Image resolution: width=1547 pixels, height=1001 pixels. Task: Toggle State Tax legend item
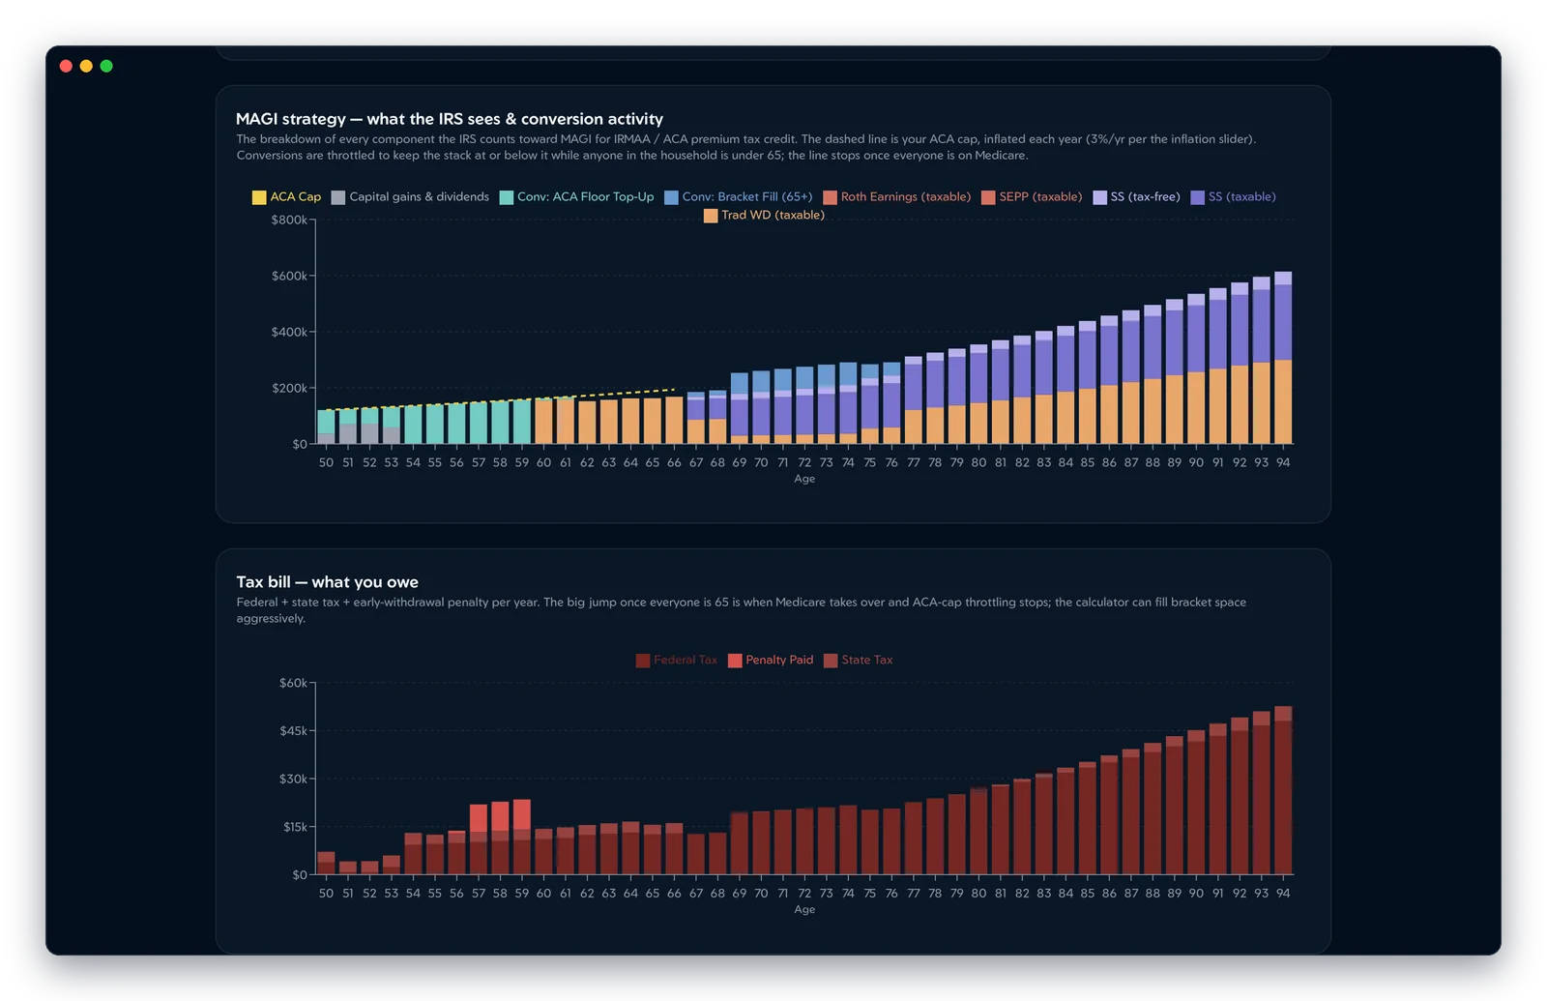859,661
